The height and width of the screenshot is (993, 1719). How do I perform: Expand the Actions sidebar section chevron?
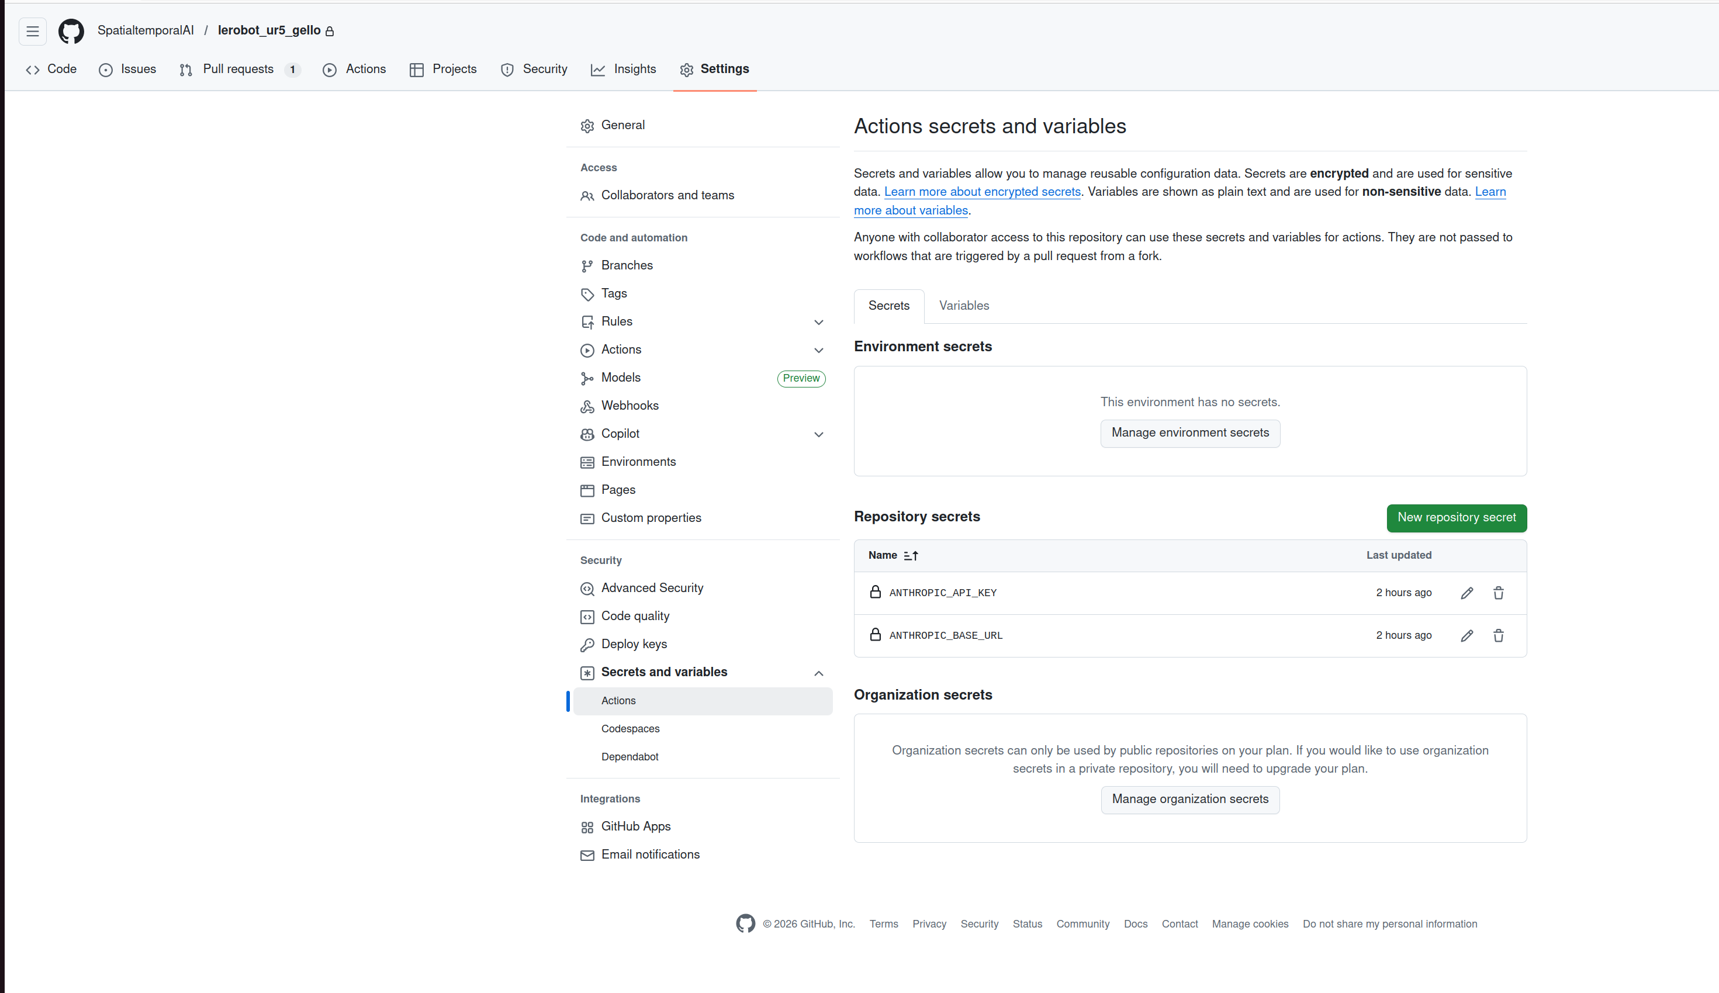(x=818, y=350)
